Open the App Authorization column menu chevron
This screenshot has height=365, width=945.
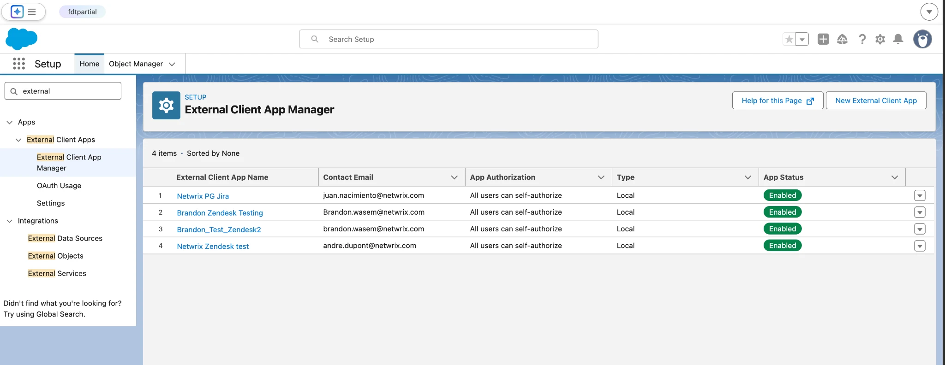pos(601,177)
